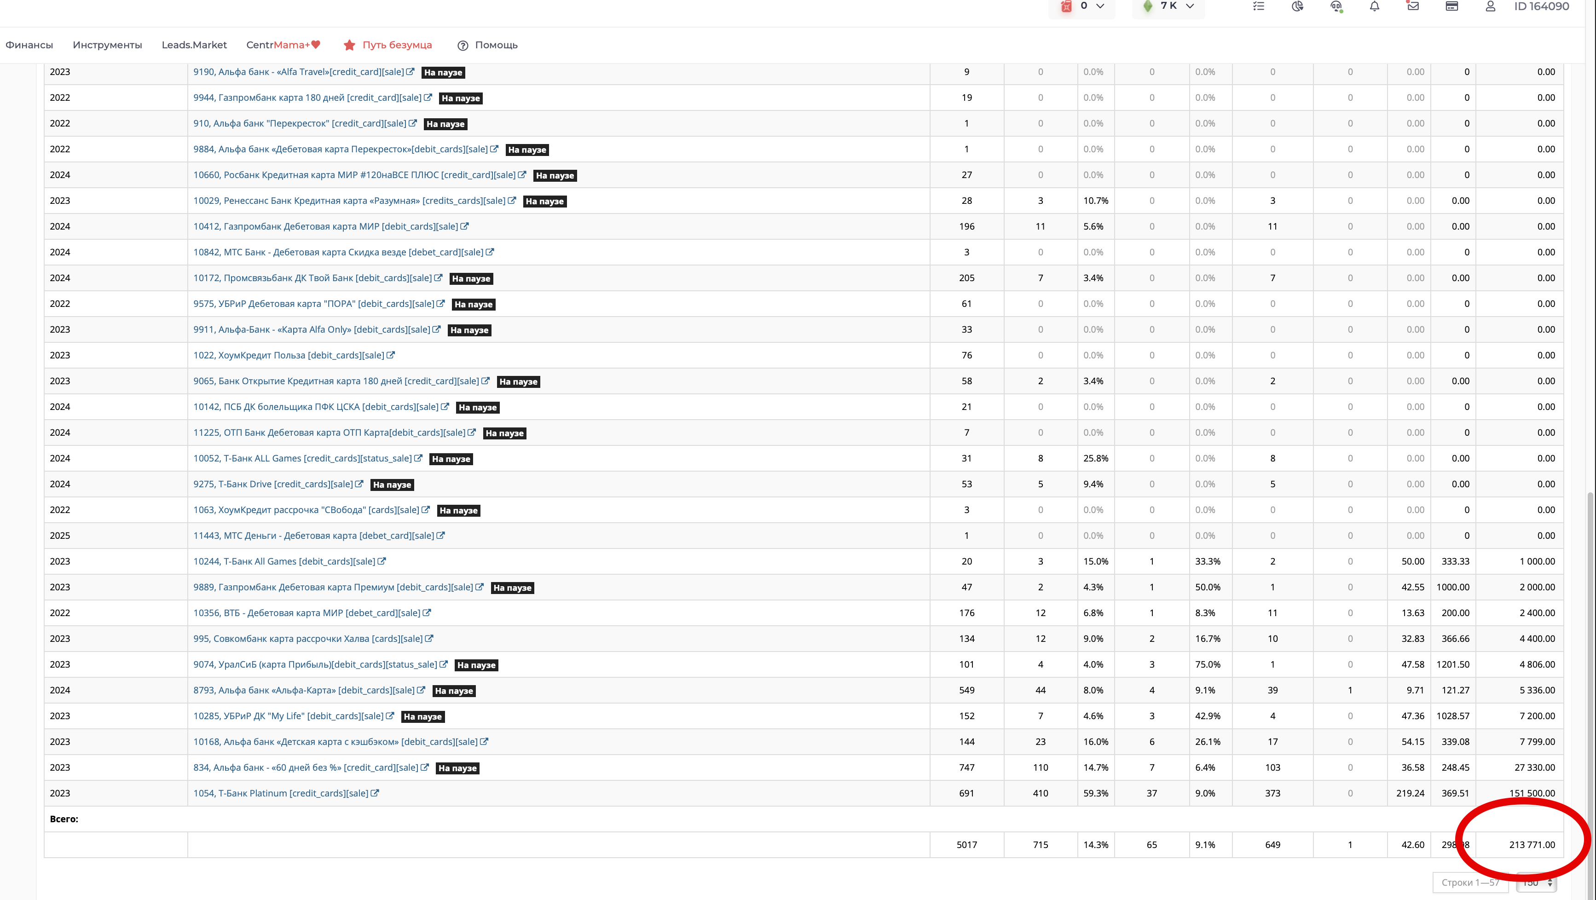Click the green gem balance icon

[1148, 6]
